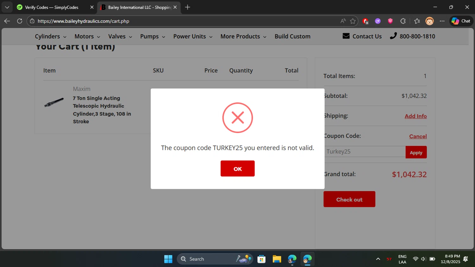Open the purple round extension icon
The width and height of the screenshot is (475, 267).
(x=378, y=21)
